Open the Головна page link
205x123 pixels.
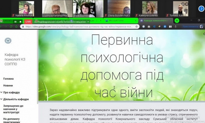(x=8, y=79)
